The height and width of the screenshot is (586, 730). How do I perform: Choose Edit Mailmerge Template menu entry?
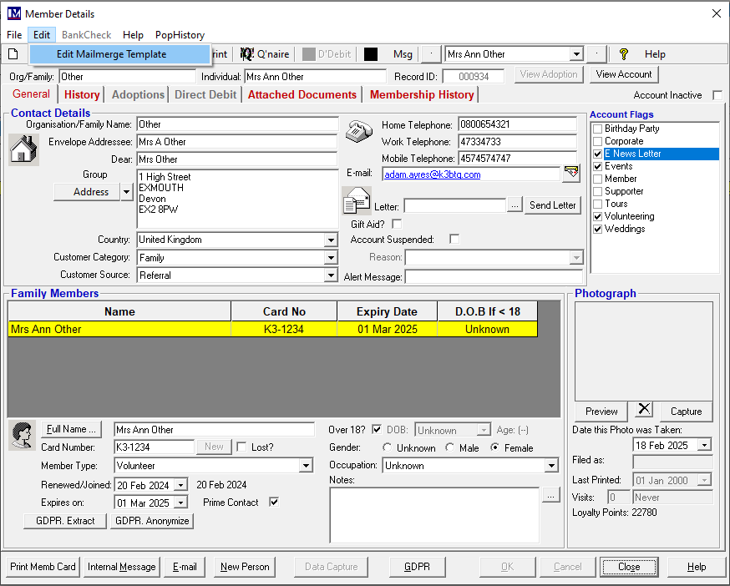point(111,54)
